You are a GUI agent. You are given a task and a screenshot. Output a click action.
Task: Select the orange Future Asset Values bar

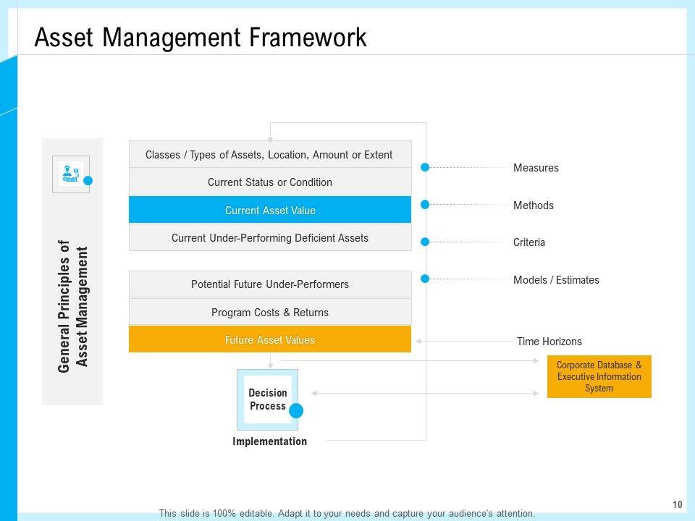[x=270, y=339]
